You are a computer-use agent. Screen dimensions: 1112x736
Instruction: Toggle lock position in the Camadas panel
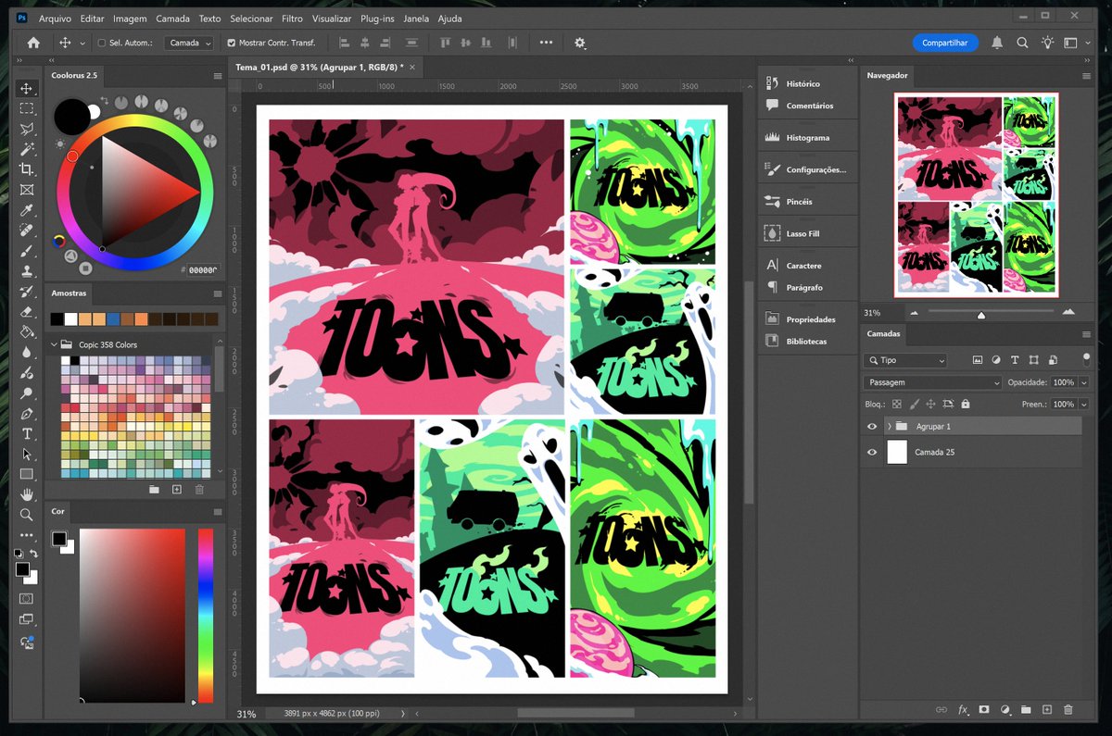931,405
